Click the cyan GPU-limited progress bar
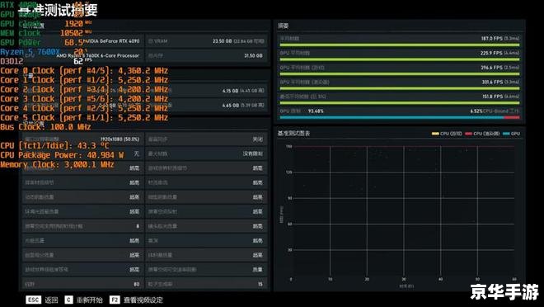This screenshot has height=307, width=544. tap(392, 117)
